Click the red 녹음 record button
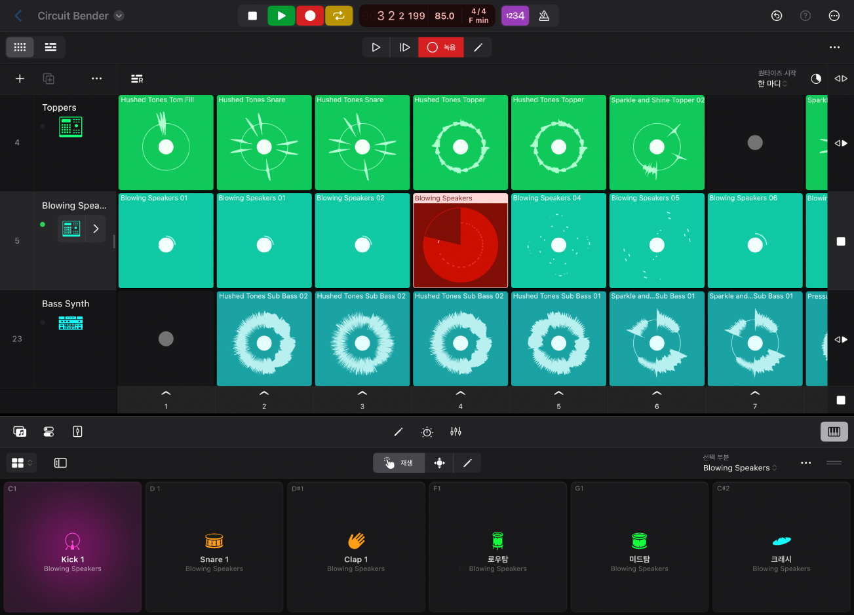Screen dimensions: 854x615 tap(441, 47)
